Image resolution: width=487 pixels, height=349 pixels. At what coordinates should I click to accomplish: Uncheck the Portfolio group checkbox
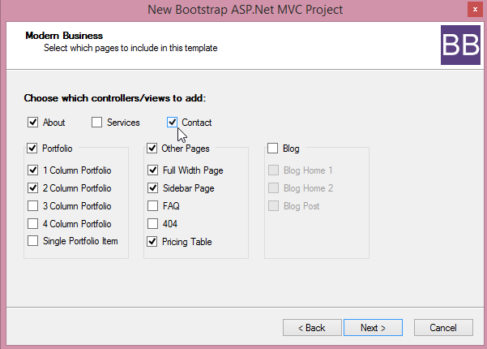(x=32, y=148)
